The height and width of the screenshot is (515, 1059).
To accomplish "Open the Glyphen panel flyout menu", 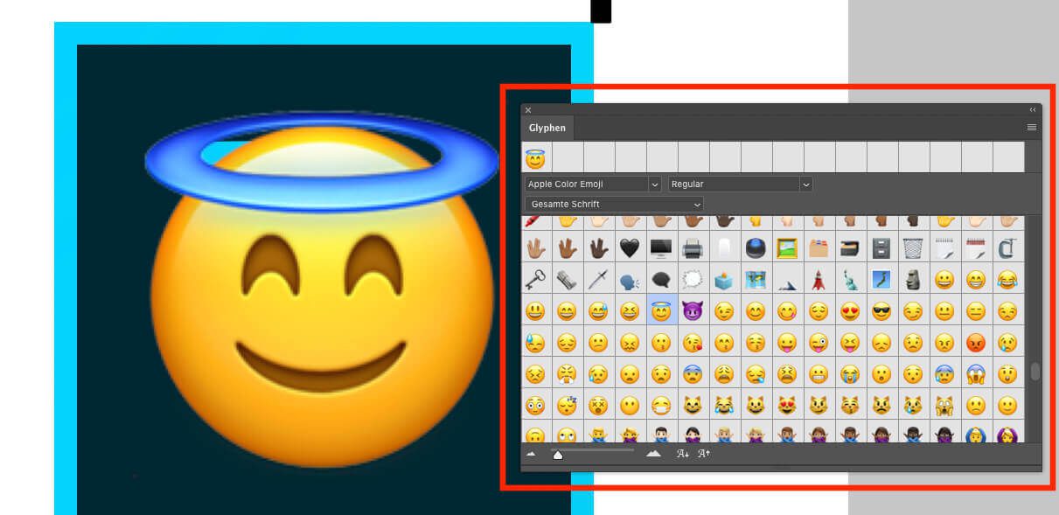I will click(x=1032, y=128).
